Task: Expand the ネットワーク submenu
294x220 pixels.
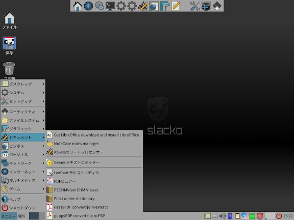Action: pyautogui.click(x=23, y=163)
